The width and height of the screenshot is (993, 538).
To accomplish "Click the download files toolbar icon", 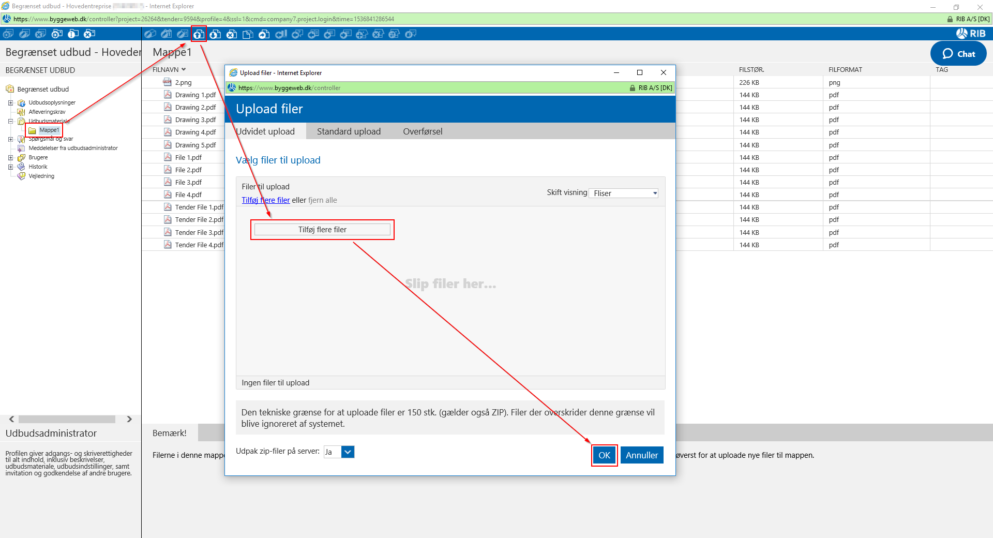I will [x=215, y=34].
